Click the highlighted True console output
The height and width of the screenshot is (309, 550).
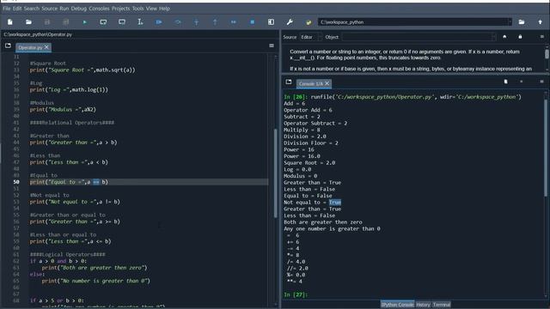[335, 203]
